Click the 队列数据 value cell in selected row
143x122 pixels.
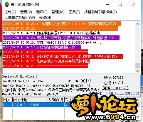56,105
